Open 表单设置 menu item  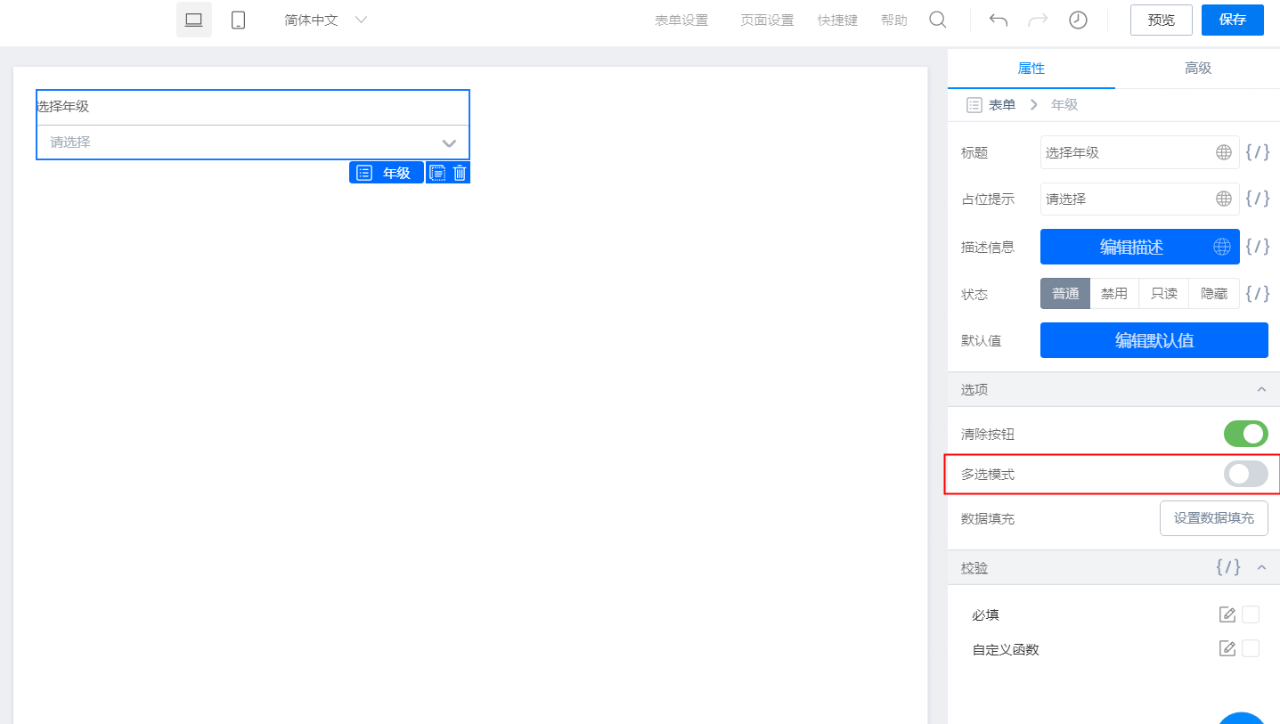click(x=681, y=20)
